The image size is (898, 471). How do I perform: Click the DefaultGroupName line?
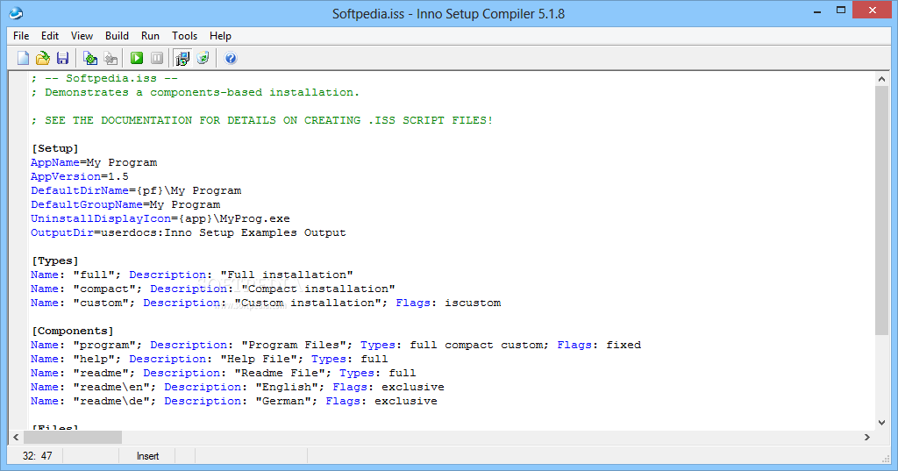(x=125, y=204)
